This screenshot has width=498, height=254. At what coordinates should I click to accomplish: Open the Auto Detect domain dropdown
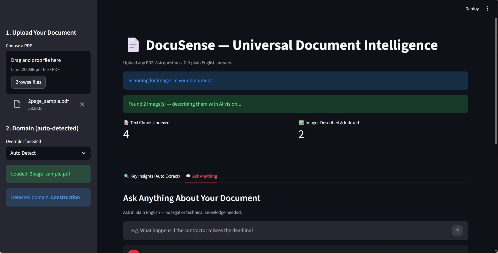[48, 153]
